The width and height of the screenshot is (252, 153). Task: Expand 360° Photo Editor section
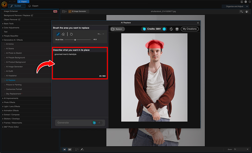(x=26, y=127)
